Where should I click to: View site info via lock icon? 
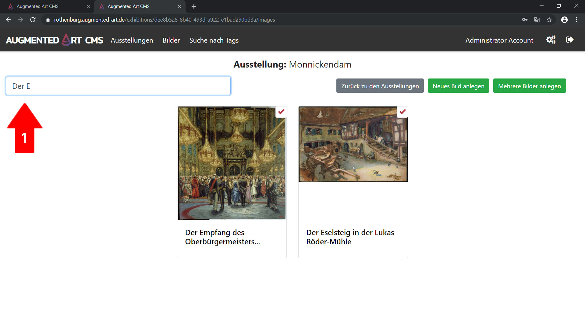tap(48, 20)
